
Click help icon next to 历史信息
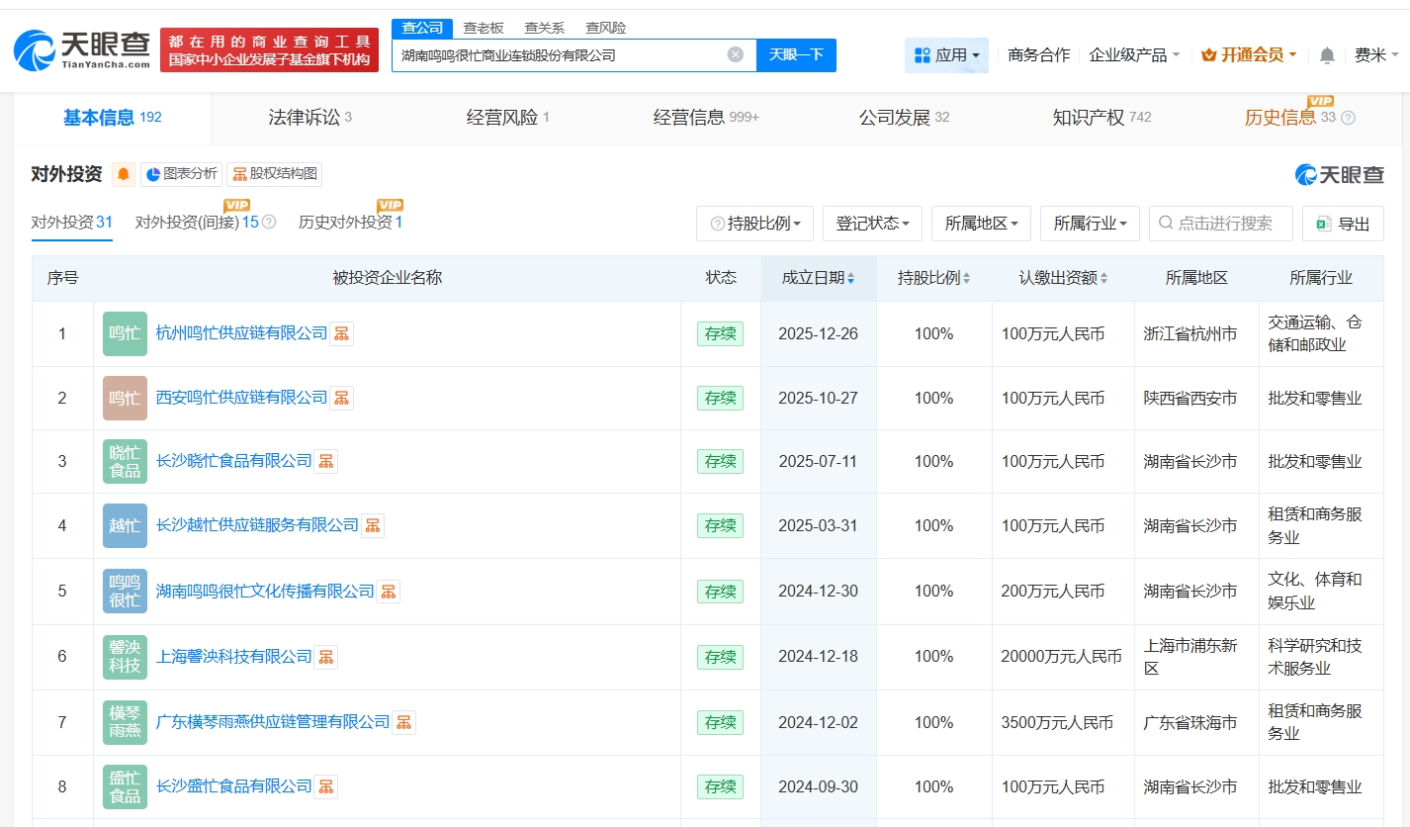pos(1348,118)
